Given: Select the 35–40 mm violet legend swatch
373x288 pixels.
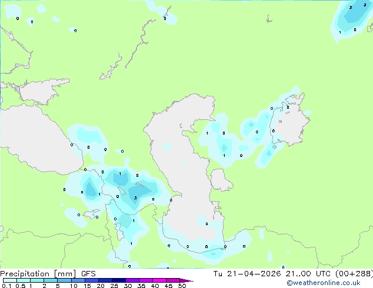Looking at the screenshot, I should coord(146,280).
